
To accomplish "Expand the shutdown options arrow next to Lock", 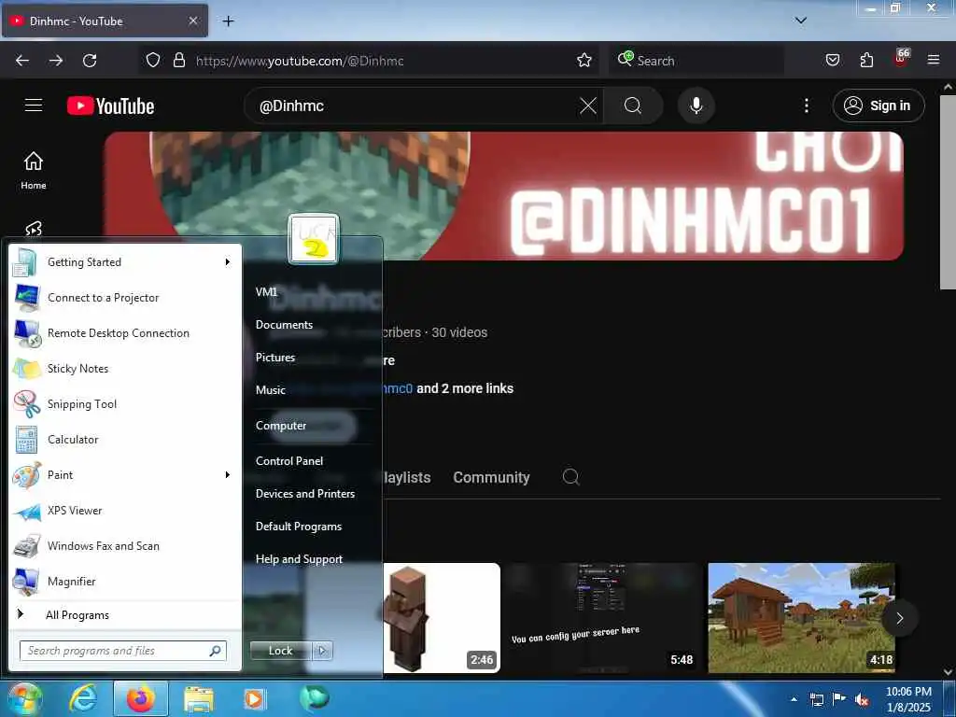I will (x=322, y=651).
